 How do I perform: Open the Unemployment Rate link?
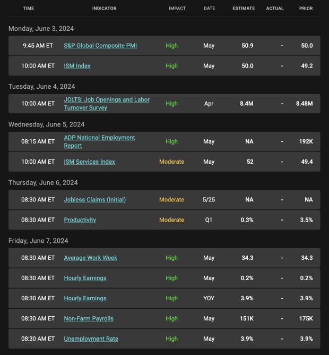click(91, 339)
